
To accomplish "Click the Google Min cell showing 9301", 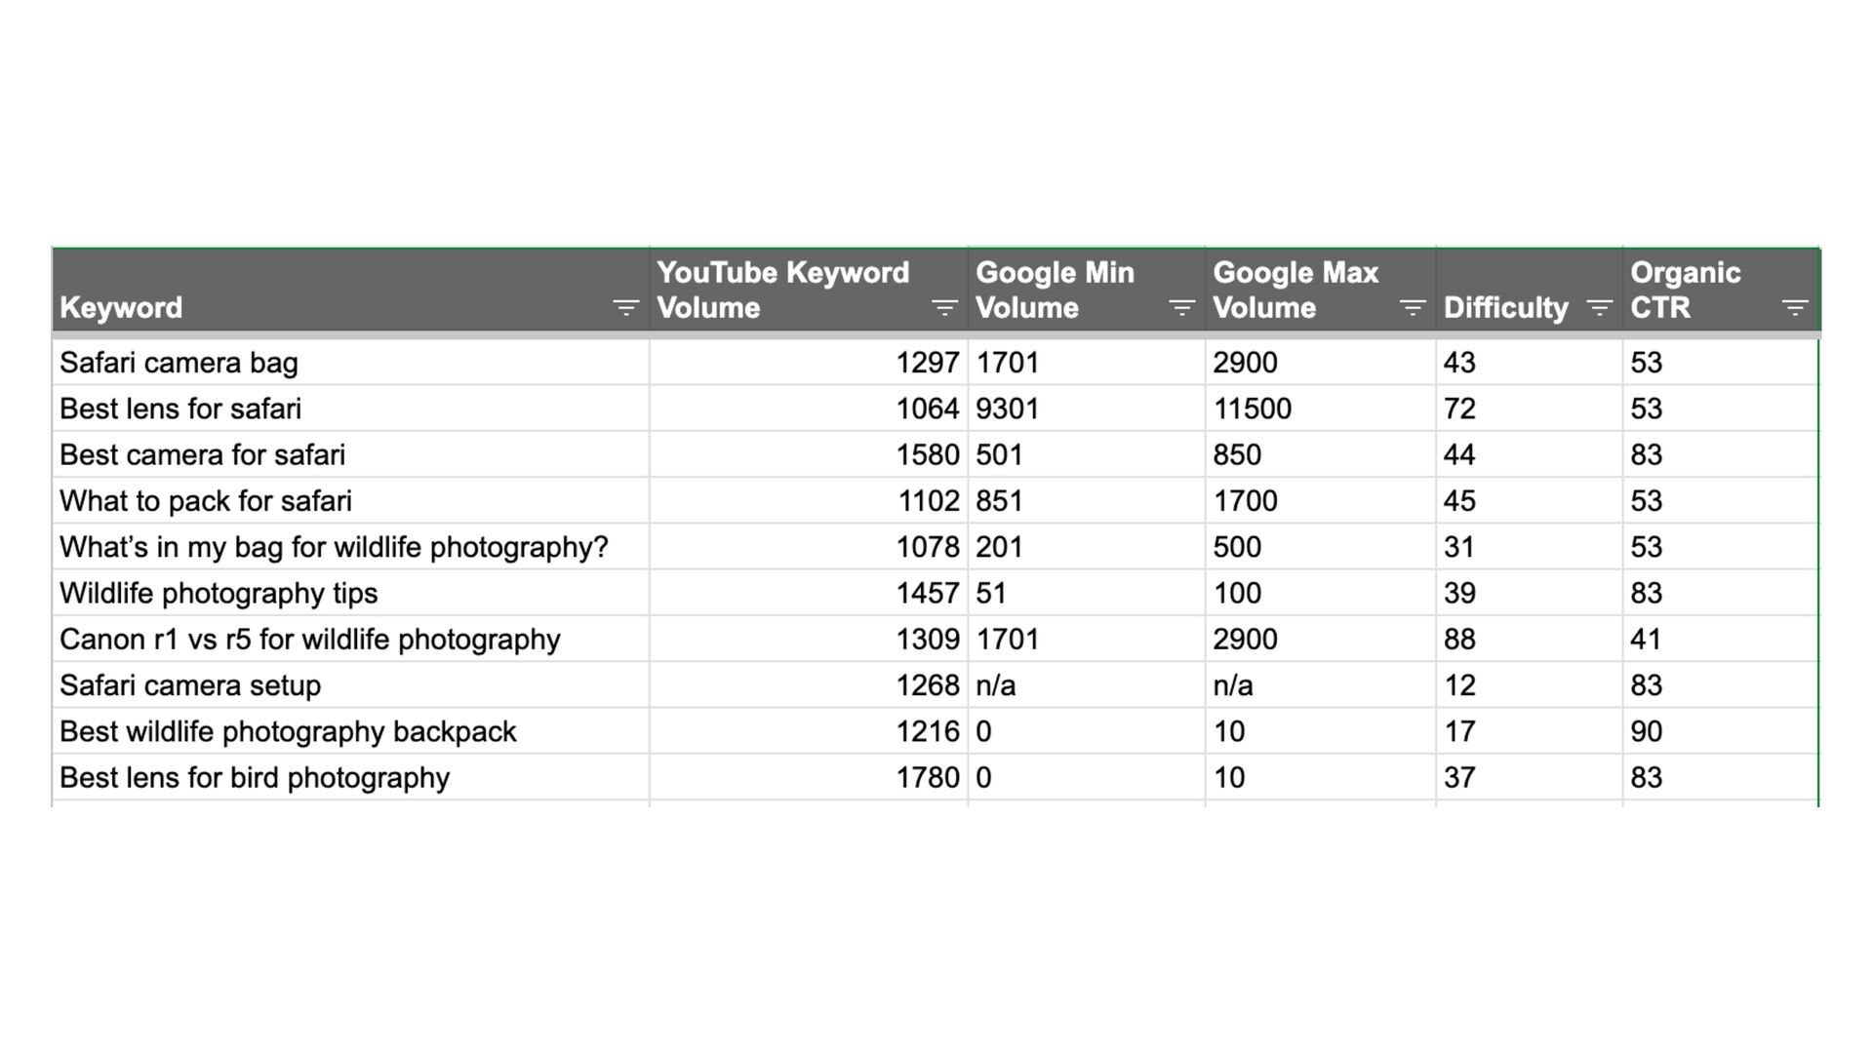I will 1008,409.
